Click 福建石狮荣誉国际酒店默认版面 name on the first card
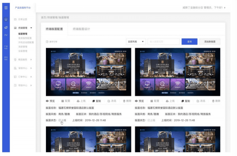 pos(76,108)
